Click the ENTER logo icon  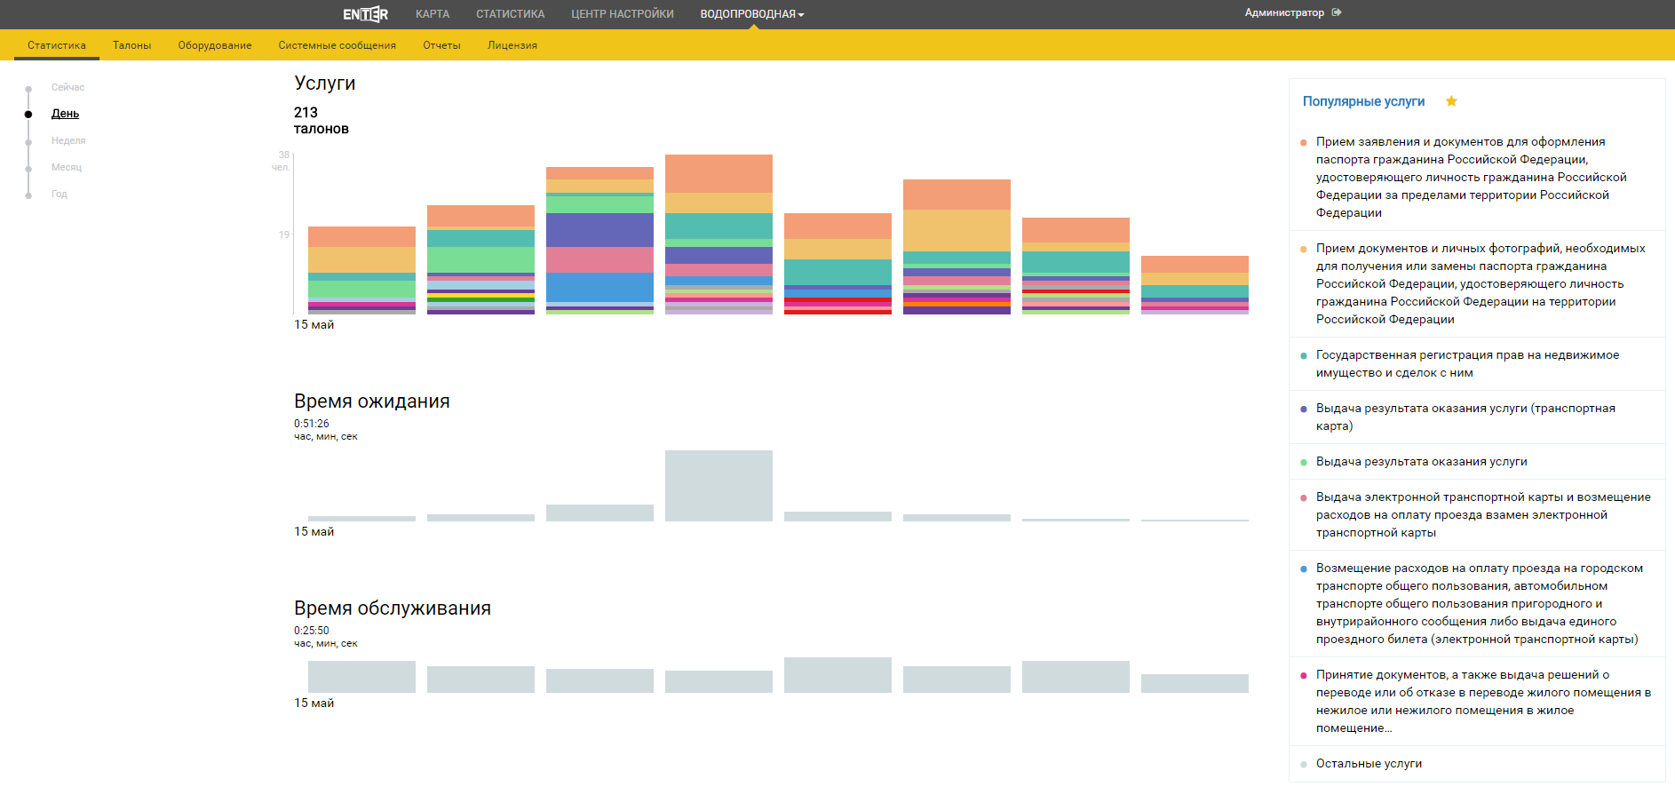365,14
